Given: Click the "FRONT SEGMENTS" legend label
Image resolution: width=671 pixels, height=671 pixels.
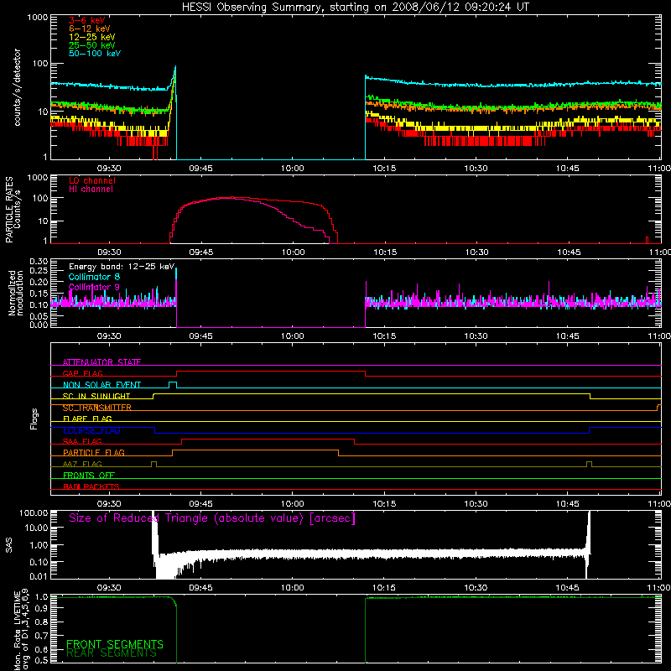Looking at the screenshot, I should click(x=115, y=644).
